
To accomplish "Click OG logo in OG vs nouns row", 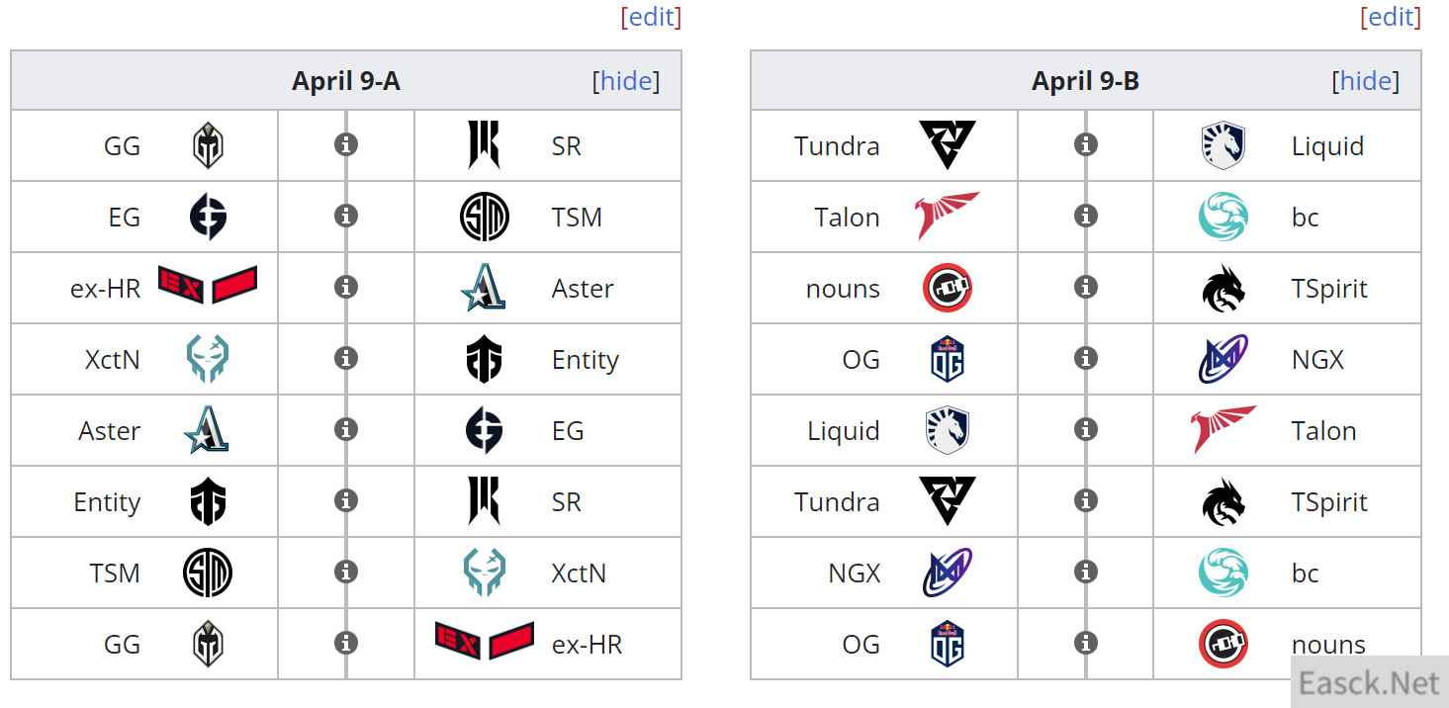I will click(947, 644).
